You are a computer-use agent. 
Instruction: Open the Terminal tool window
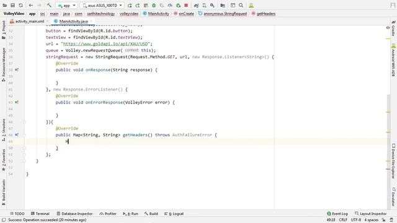coord(40,214)
